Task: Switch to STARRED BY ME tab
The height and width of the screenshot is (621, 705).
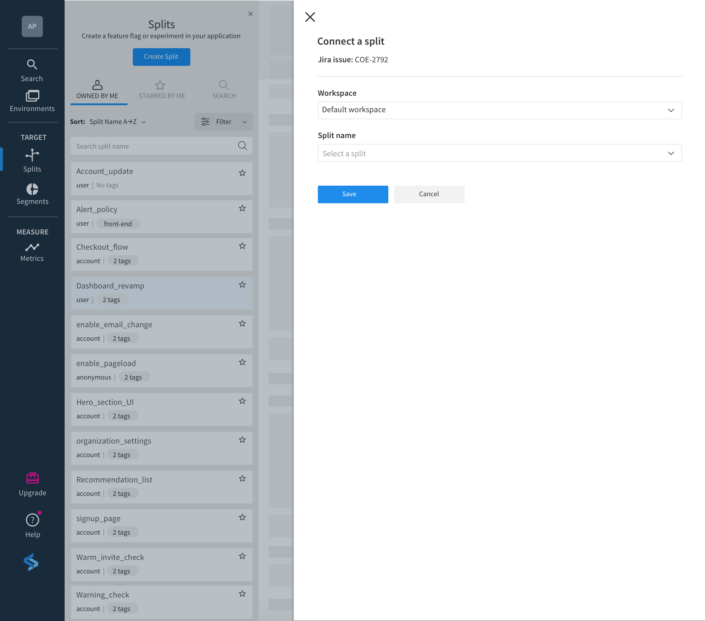Action: tap(161, 89)
